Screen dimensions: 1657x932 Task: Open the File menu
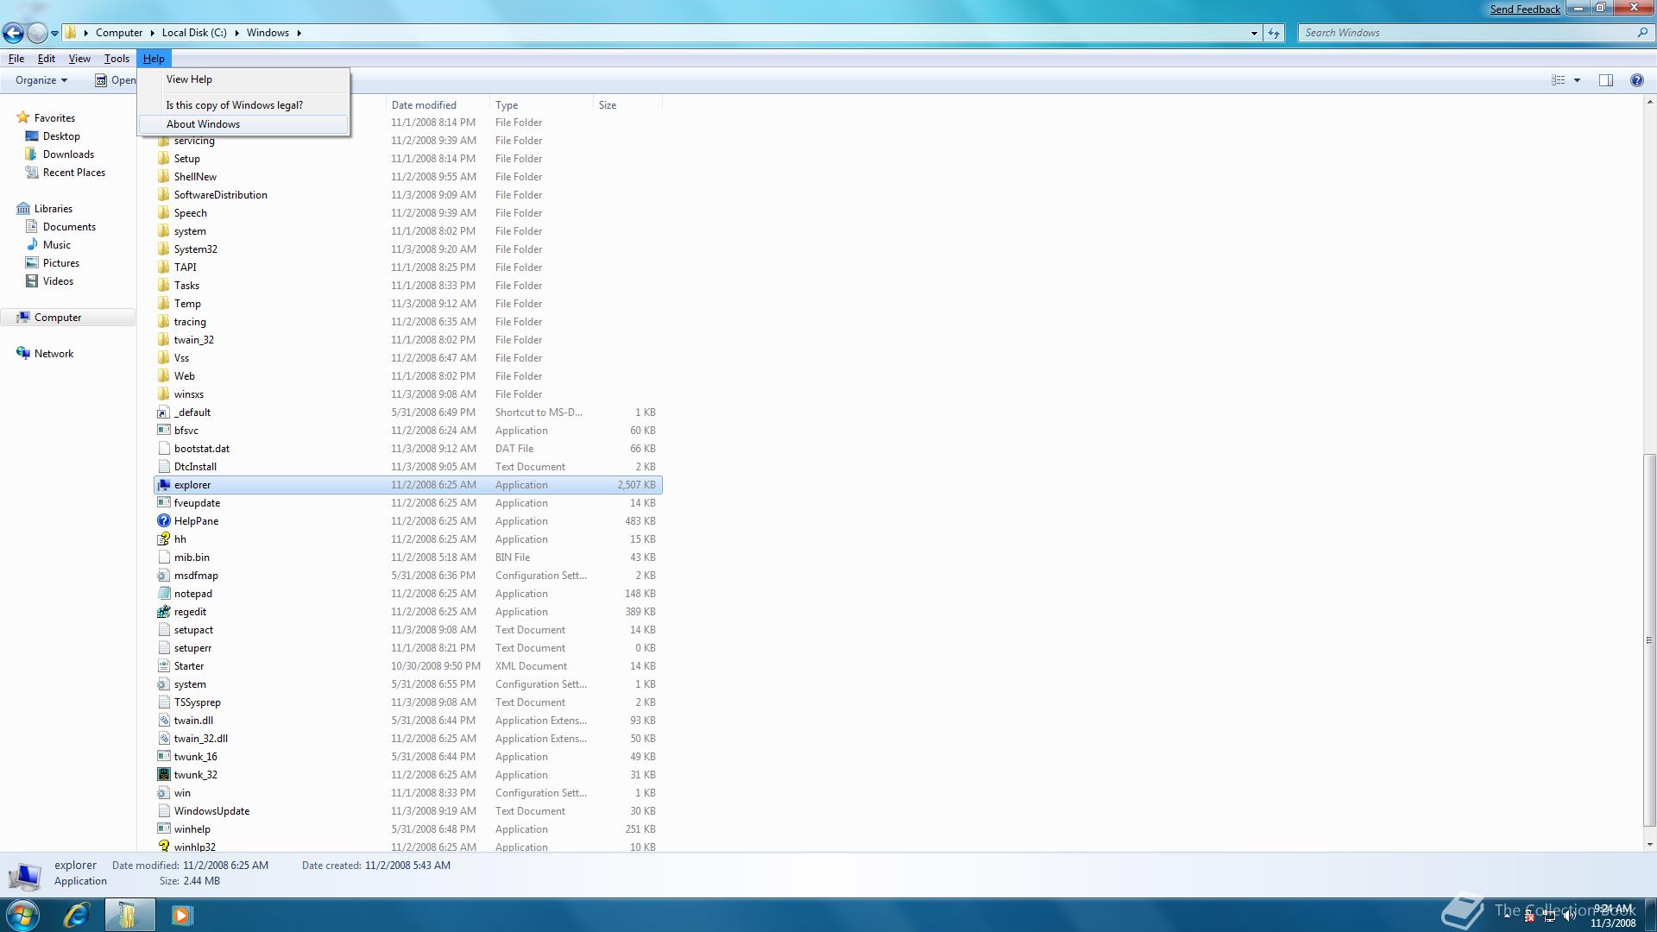pos(16,59)
